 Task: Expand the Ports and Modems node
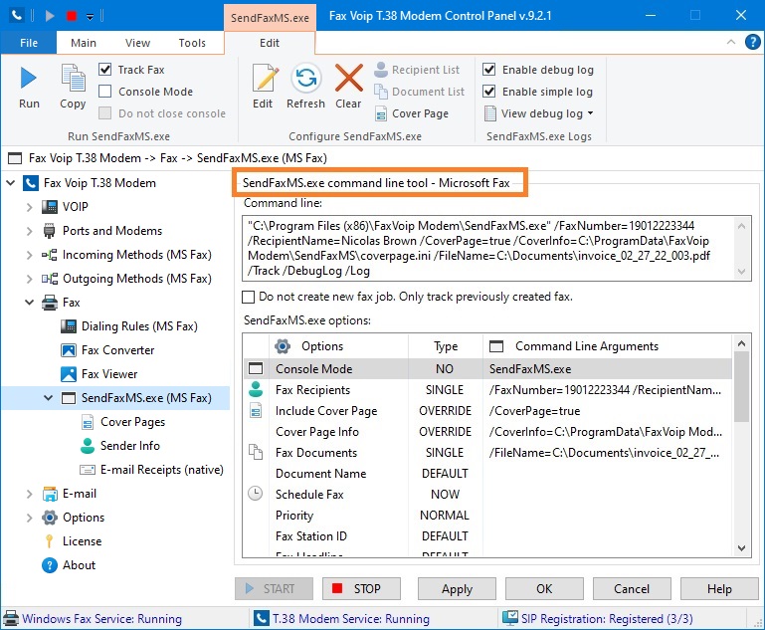(x=29, y=231)
